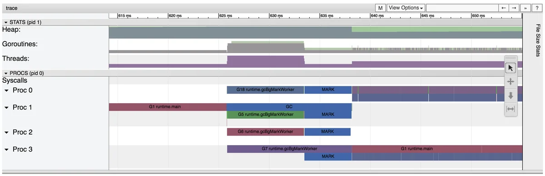The width and height of the screenshot is (545, 176).
Task: Collapse the Proc 1 row
Action: [6, 108]
